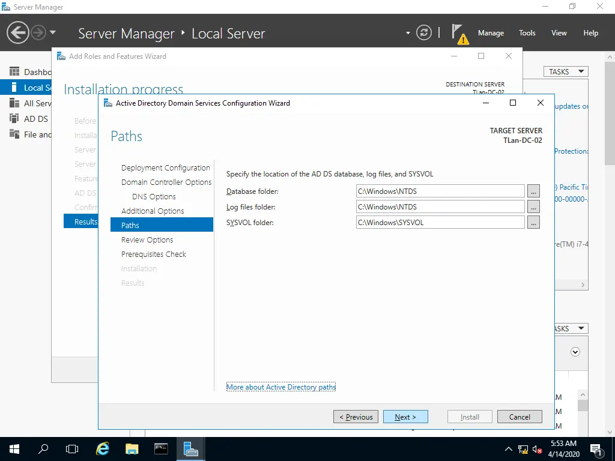
Task: Click the Server Manager forward arrow
Action: tap(38, 32)
